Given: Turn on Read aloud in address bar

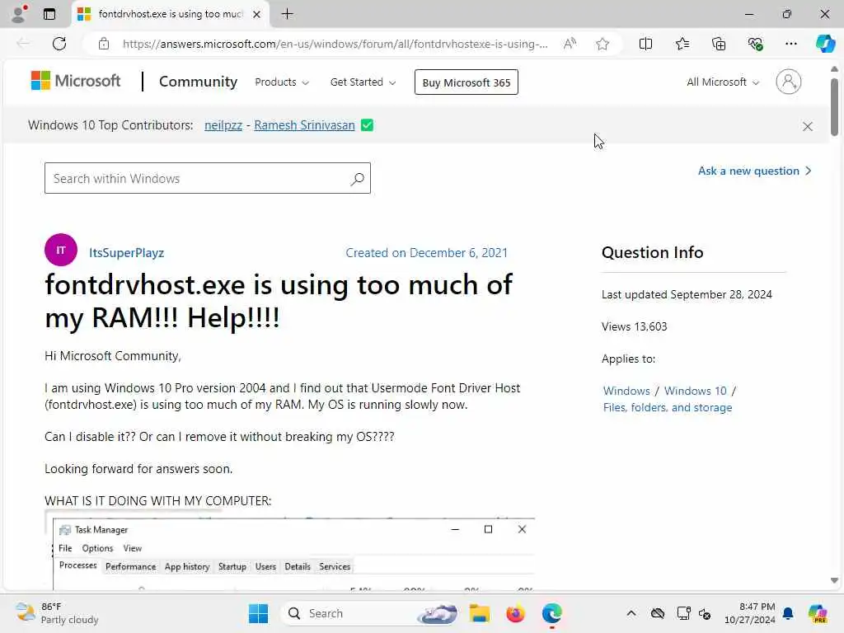Looking at the screenshot, I should point(570,44).
